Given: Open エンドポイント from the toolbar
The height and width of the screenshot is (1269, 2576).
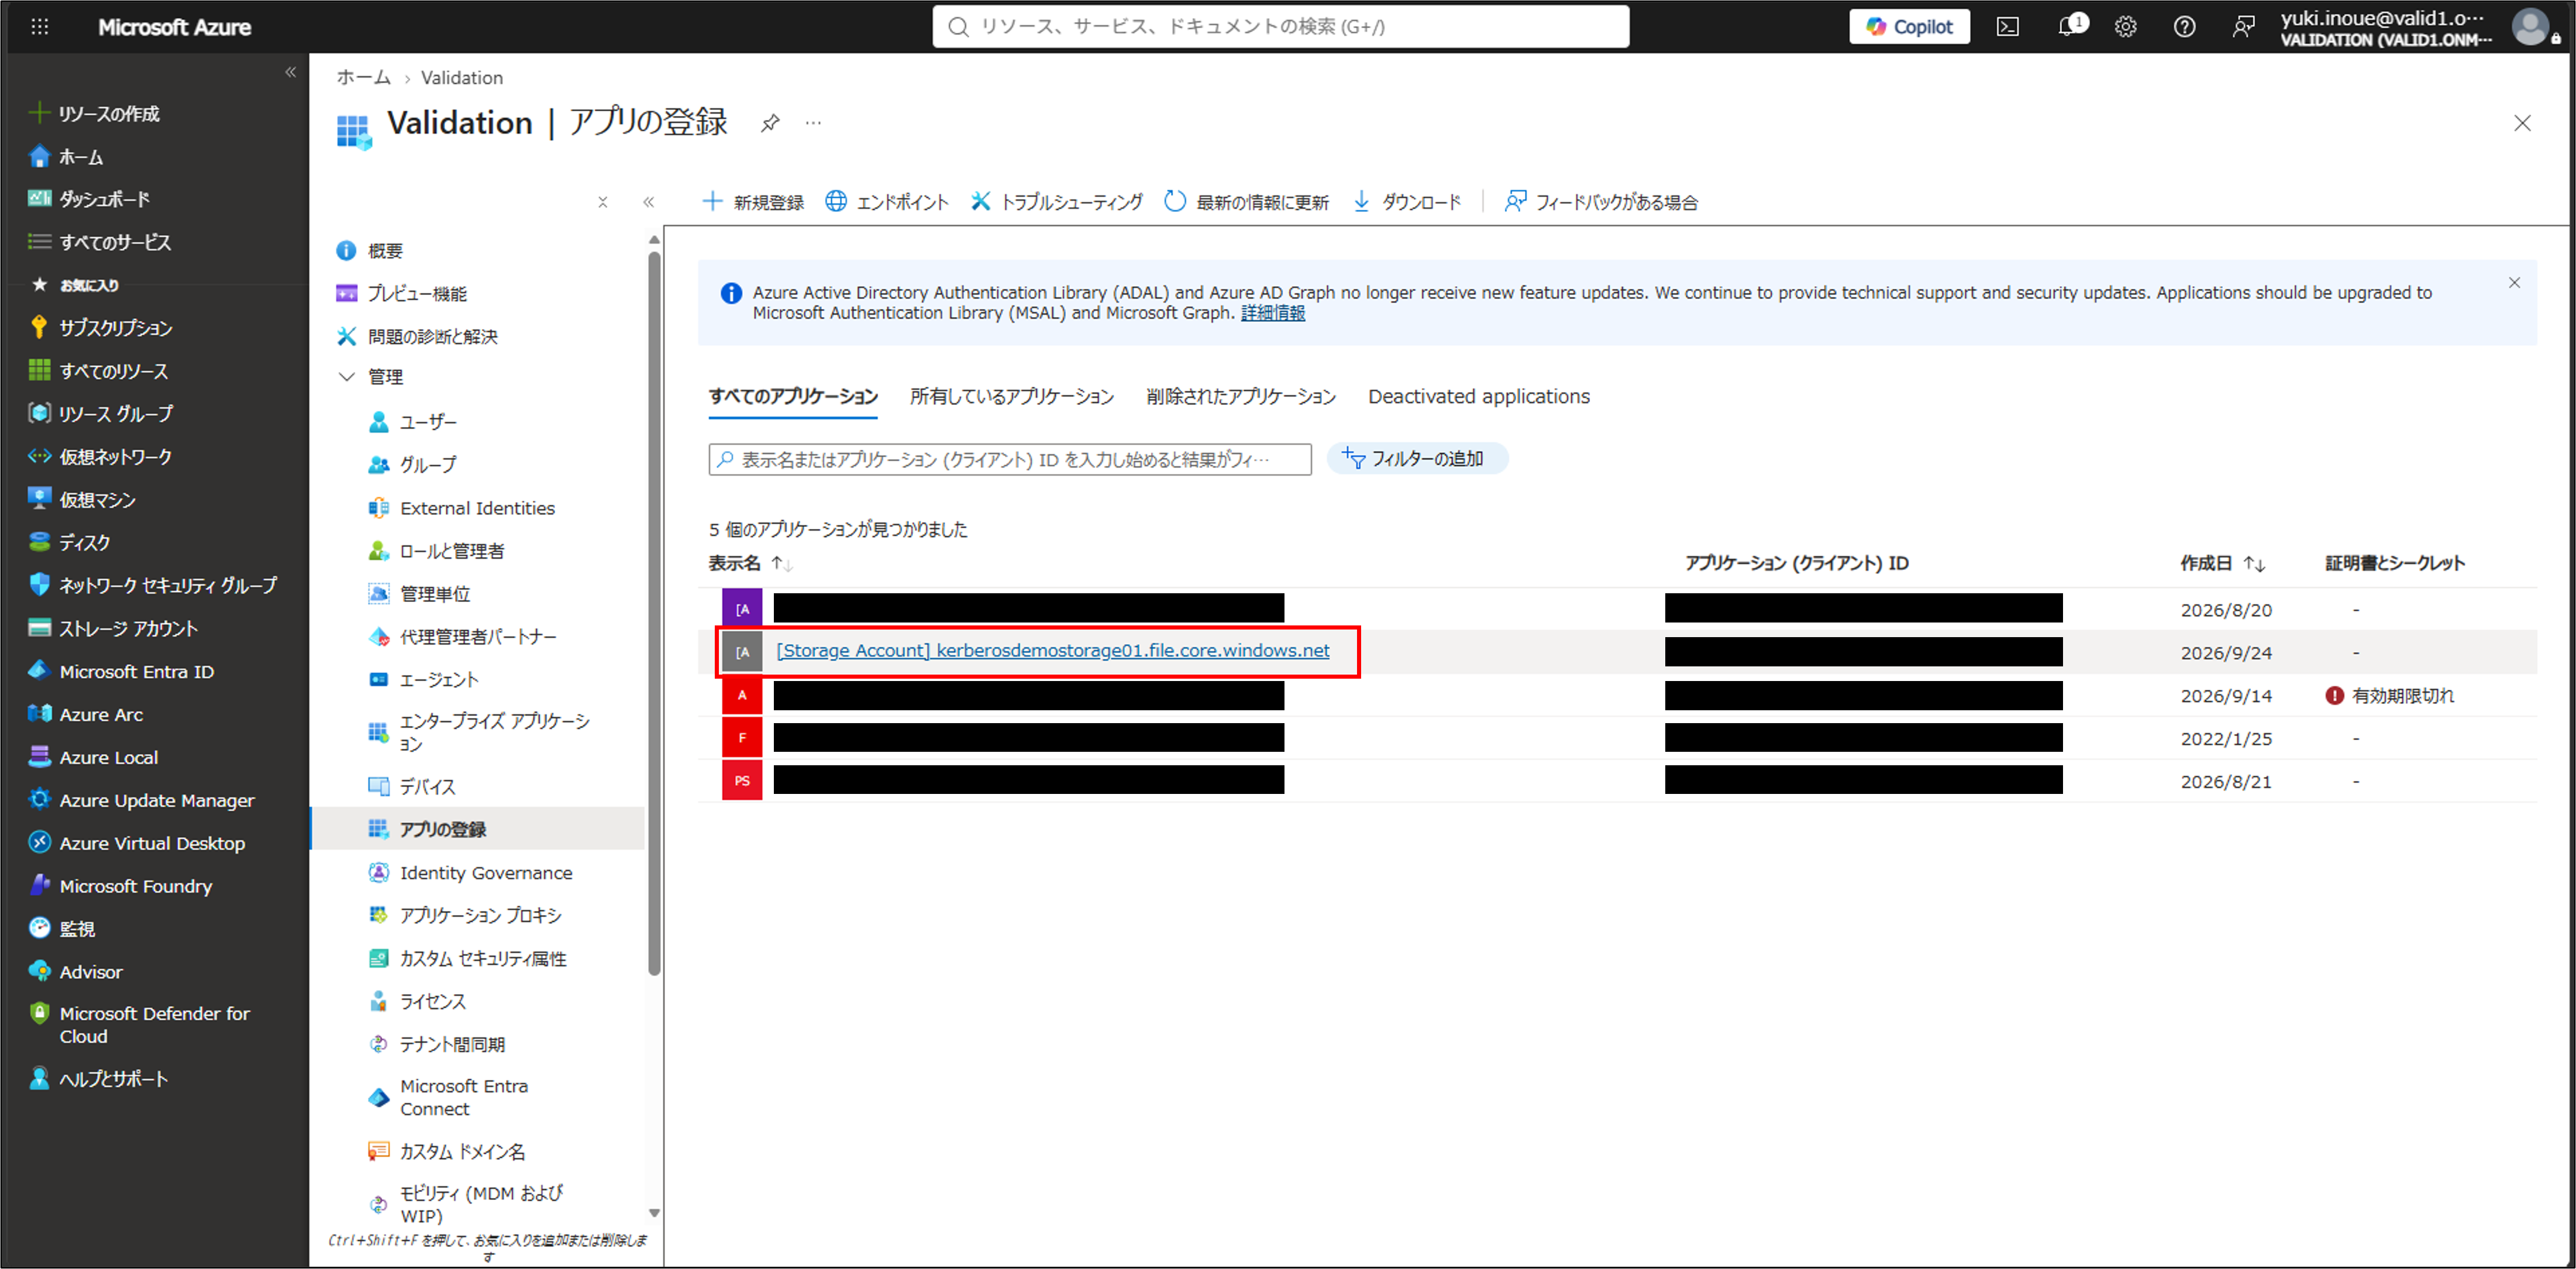Looking at the screenshot, I should pos(887,202).
